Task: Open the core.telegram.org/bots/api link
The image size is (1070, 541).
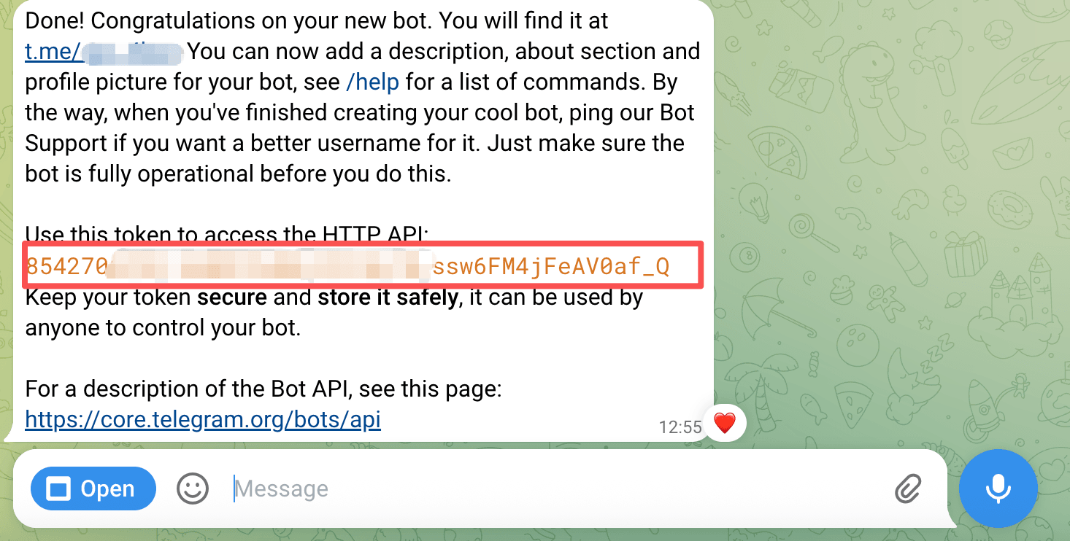Action: pyautogui.click(x=203, y=420)
